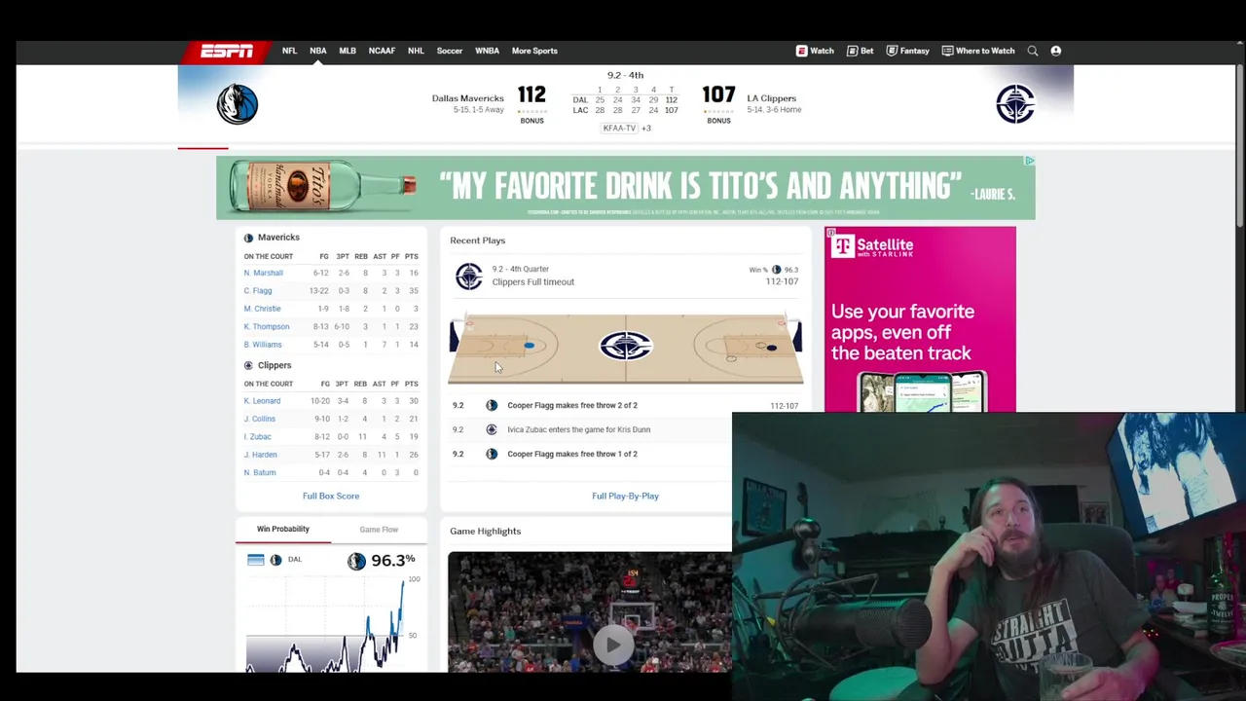
Task: Open the Full Play-by-Play link
Action: (x=625, y=496)
